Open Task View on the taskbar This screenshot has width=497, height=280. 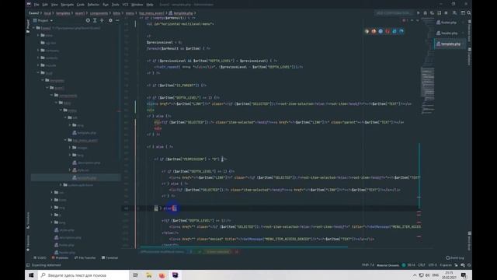pos(135,275)
